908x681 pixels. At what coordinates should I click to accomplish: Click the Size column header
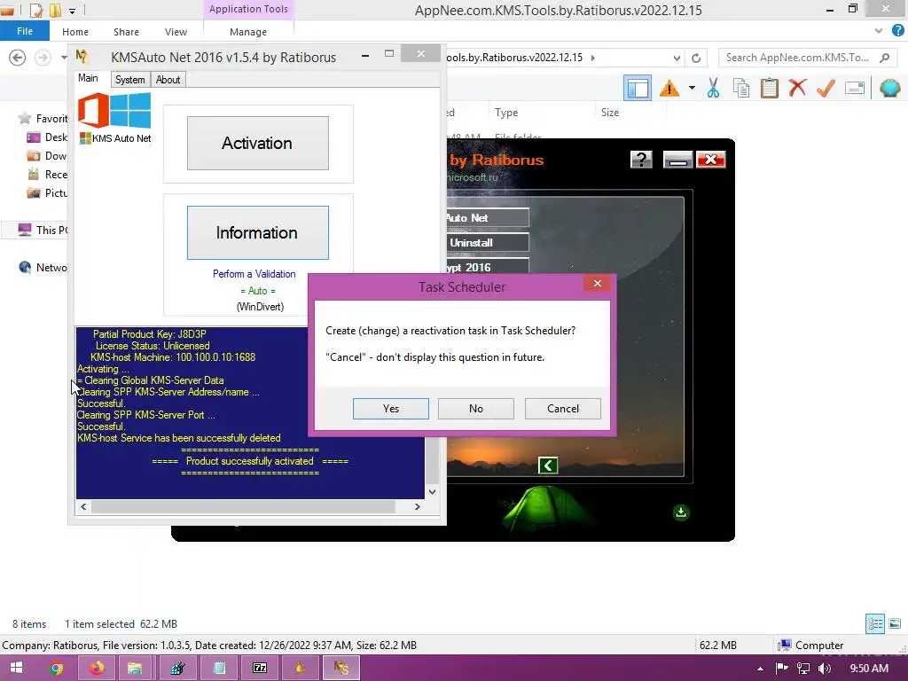pyautogui.click(x=610, y=113)
